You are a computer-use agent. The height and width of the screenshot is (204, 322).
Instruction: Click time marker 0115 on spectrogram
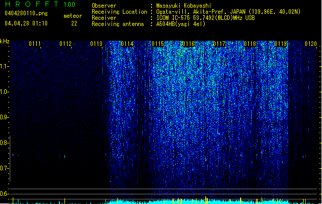[x=158, y=44]
